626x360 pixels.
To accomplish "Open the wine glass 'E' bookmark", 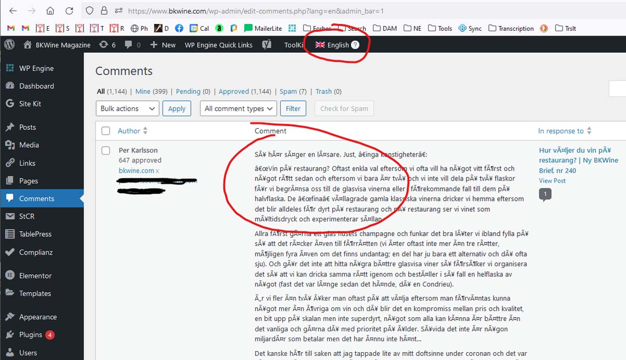I will click(x=43, y=28).
